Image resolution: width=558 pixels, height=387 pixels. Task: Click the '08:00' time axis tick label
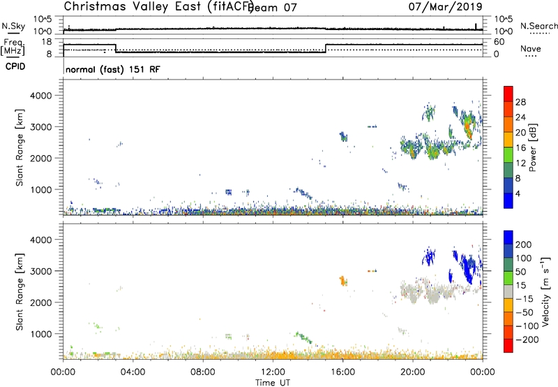pyautogui.click(x=203, y=372)
